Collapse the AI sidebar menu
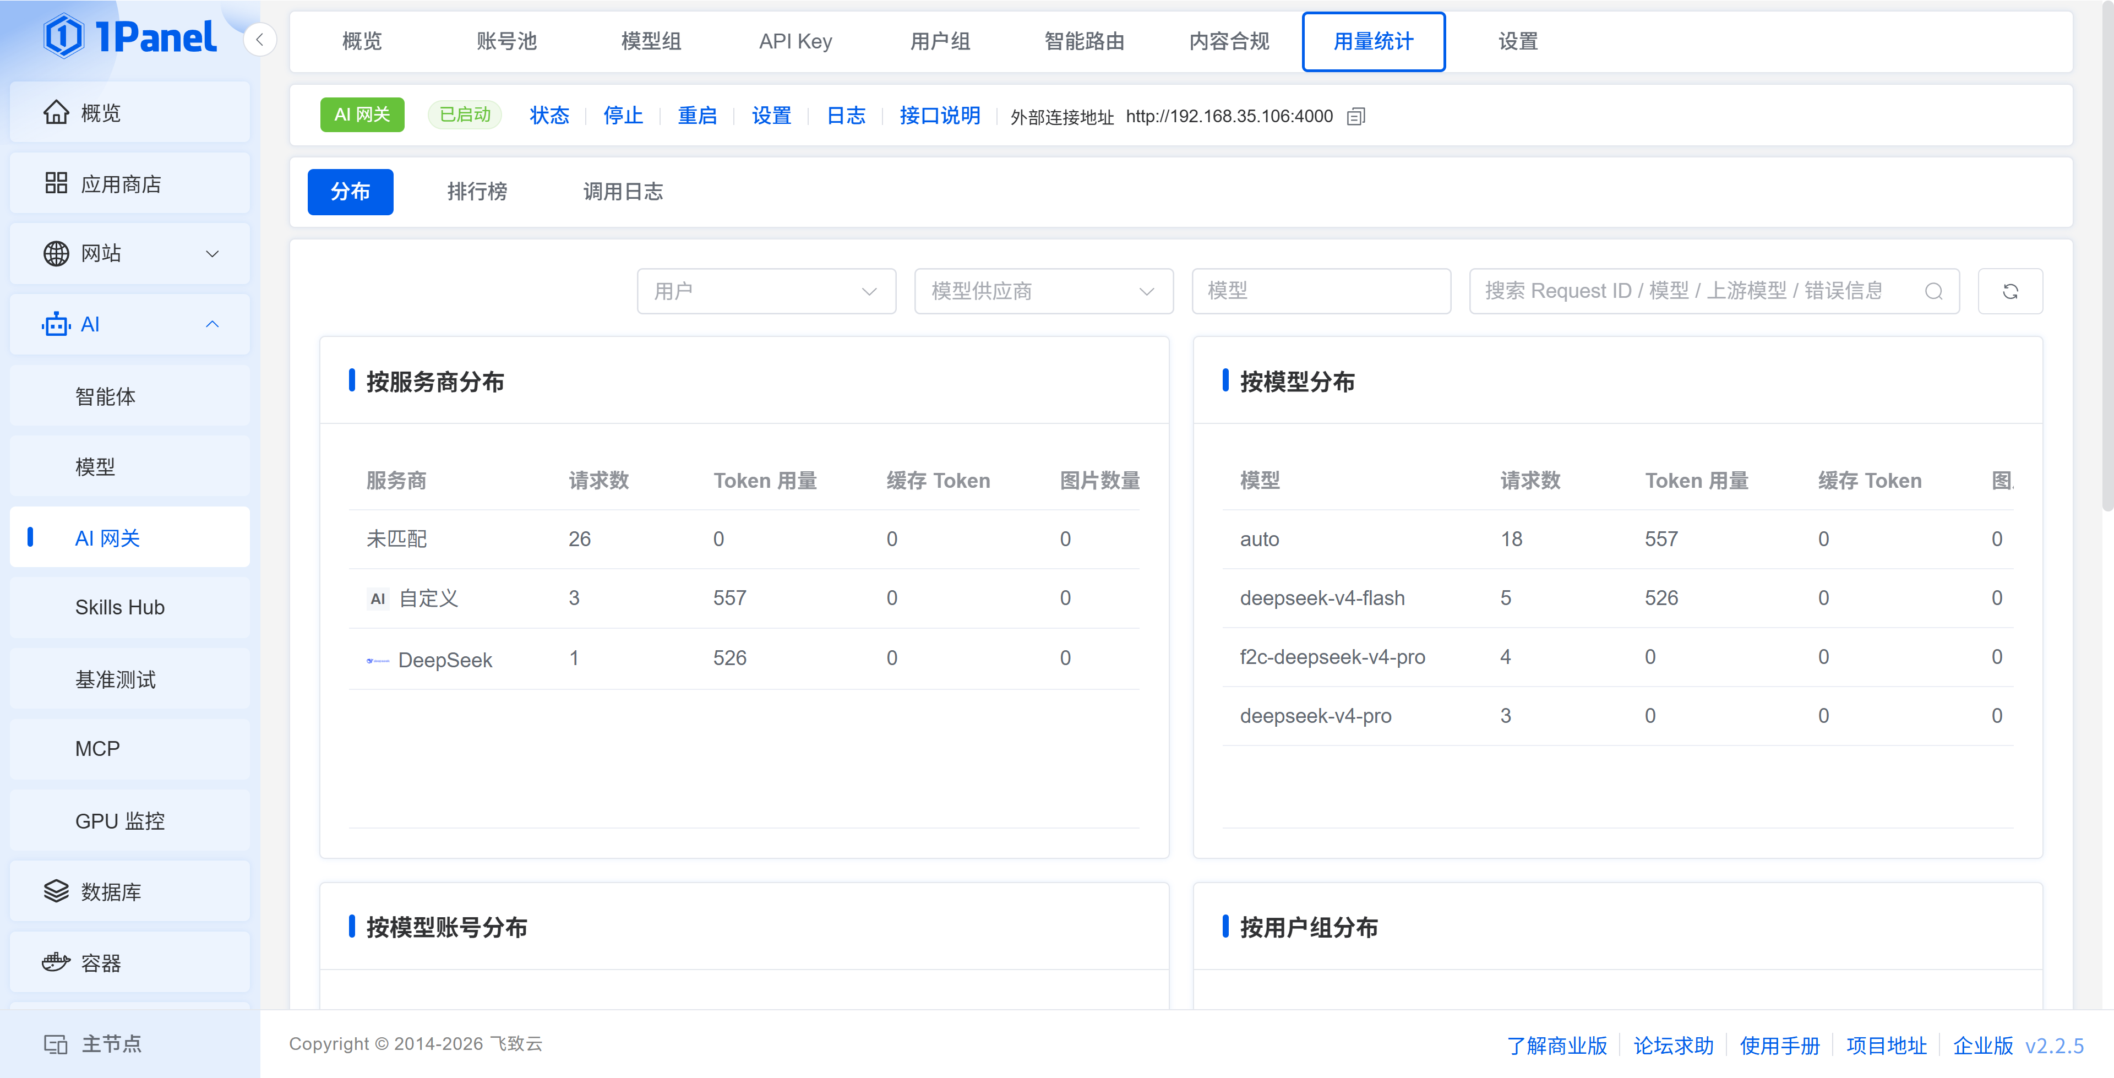Viewport: 2114px width, 1078px height. (213, 324)
